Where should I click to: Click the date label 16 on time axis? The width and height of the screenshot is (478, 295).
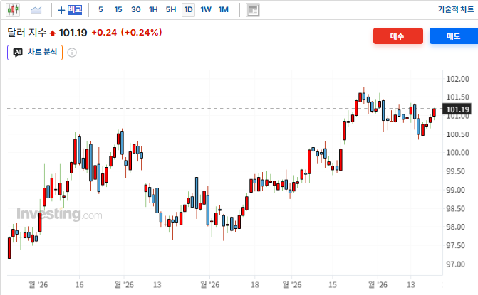(x=79, y=285)
